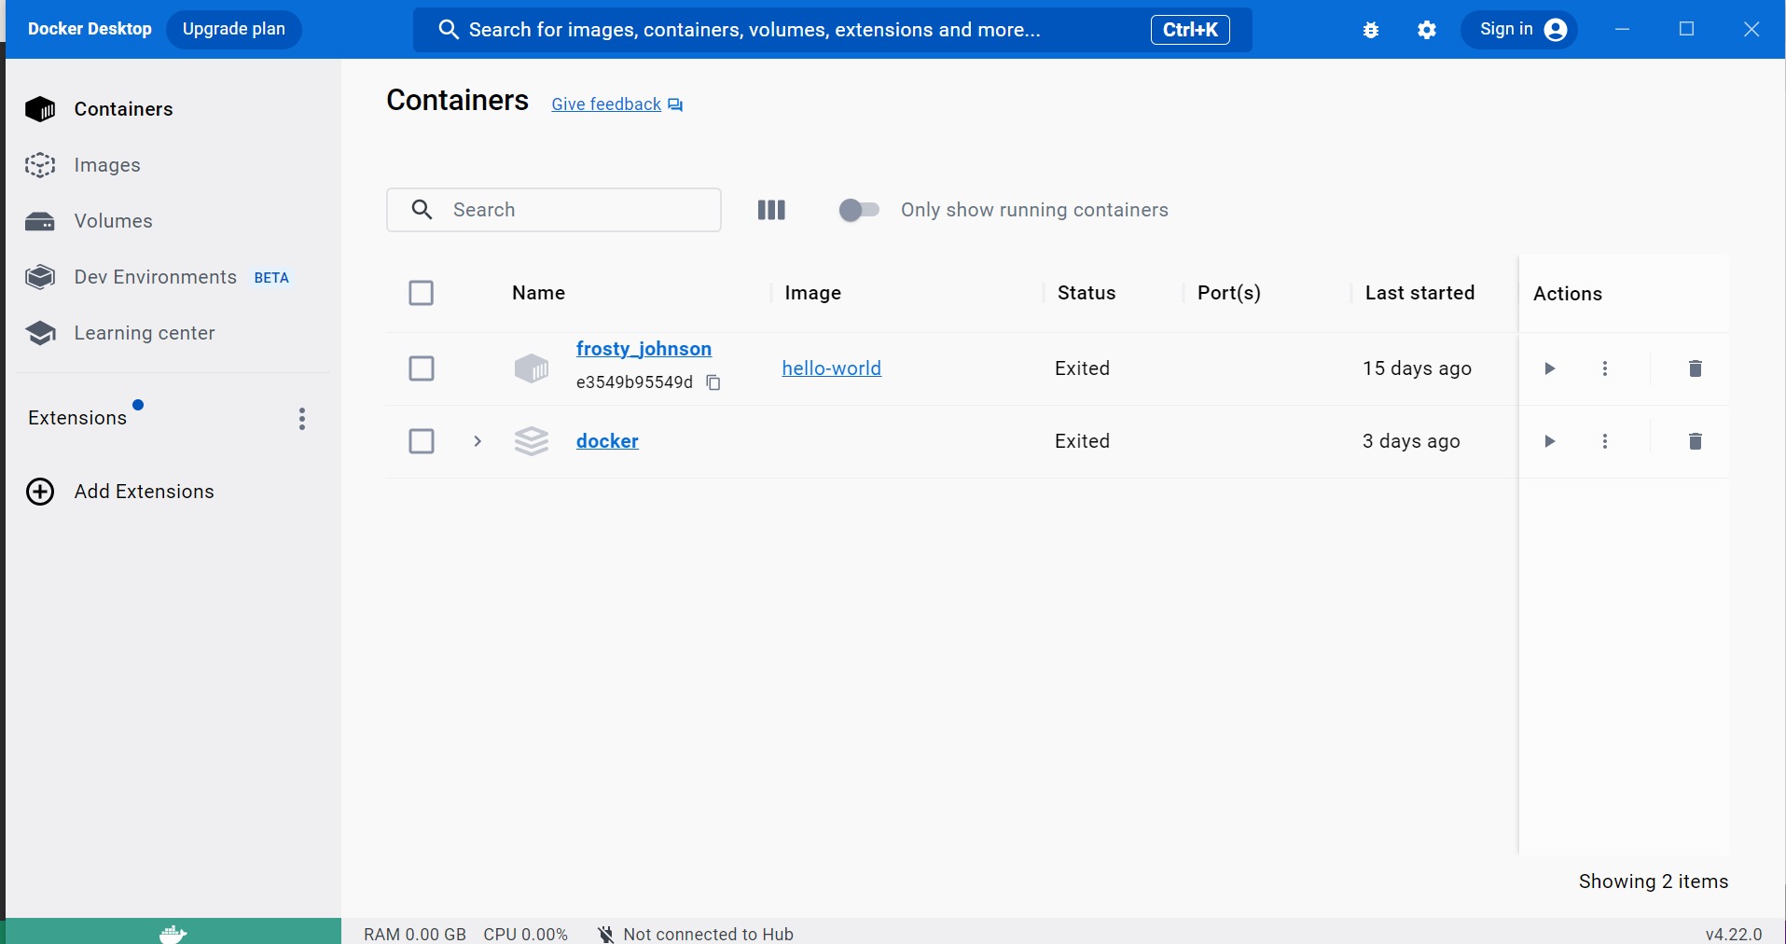Viewport: 1786px width, 944px height.
Task: Start the docker compose stack
Action: [1549, 441]
